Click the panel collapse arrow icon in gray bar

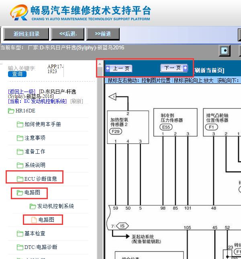point(225,50)
